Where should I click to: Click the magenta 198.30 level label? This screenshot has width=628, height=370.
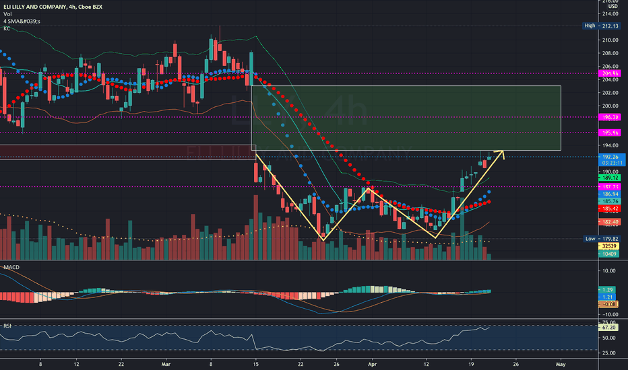609,117
